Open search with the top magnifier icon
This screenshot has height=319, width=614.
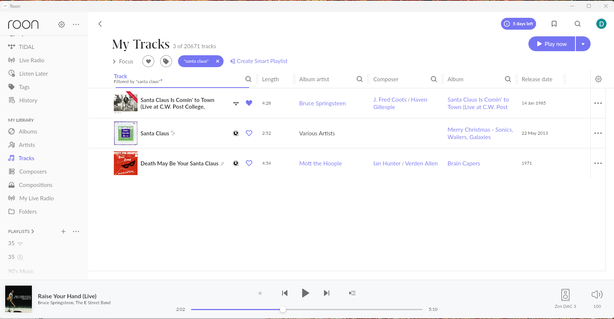tap(578, 24)
